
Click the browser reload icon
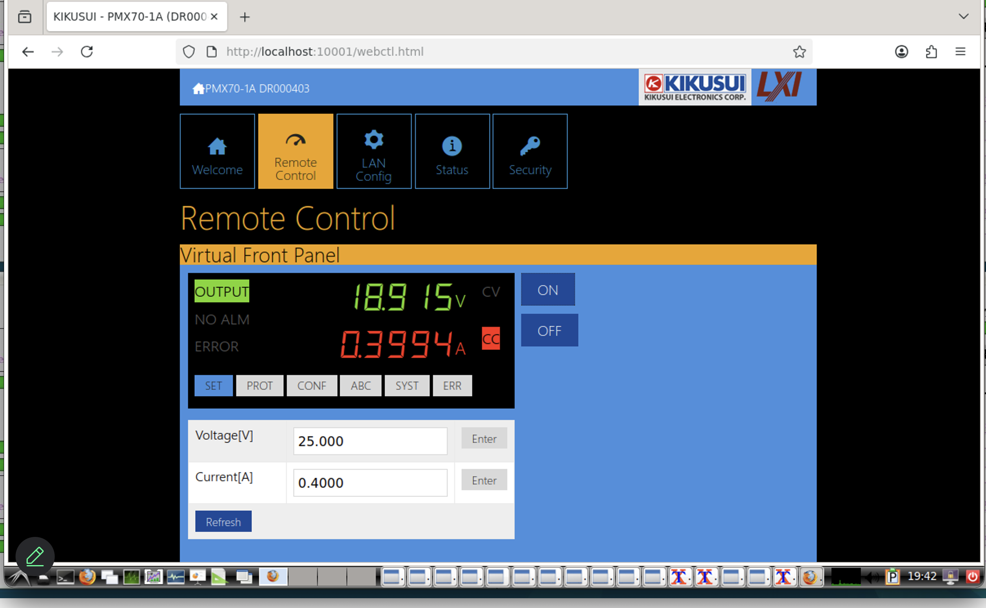[x=87, y=52]
